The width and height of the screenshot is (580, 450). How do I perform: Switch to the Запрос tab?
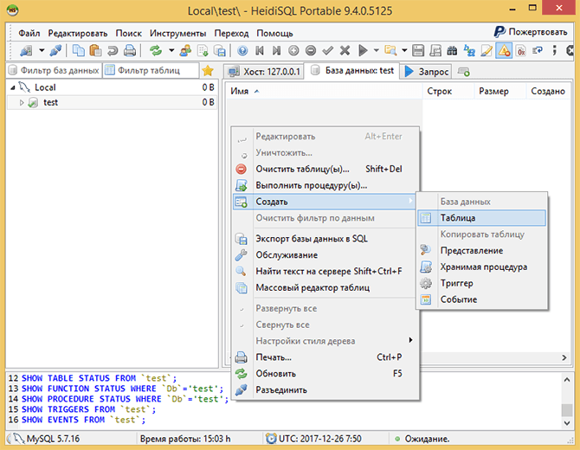[427, 71]
